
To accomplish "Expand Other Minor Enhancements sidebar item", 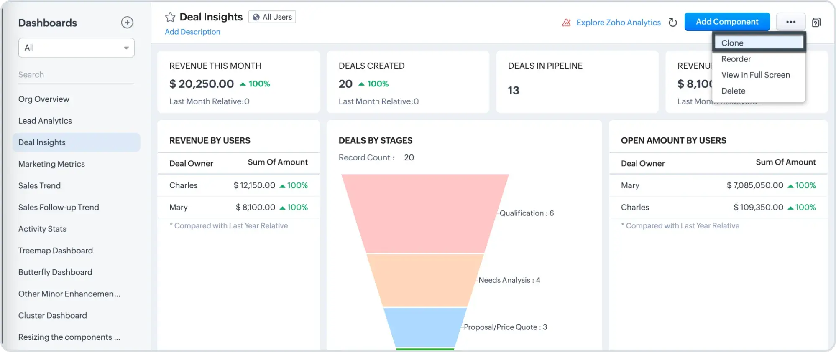I will pyautogui.click(x=69, y=294).
